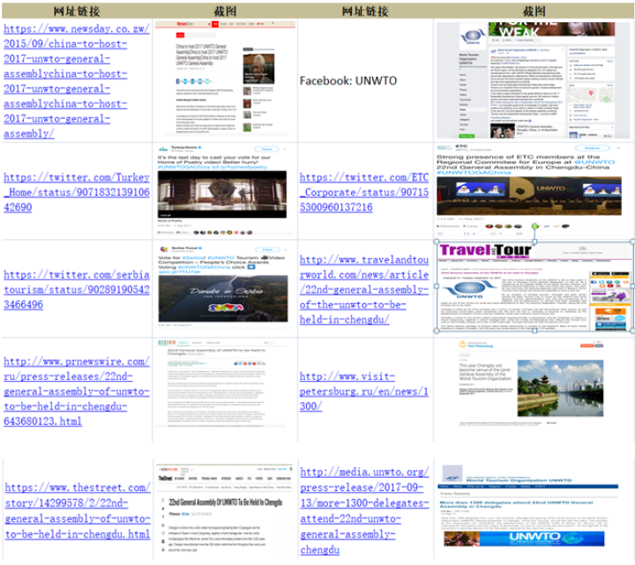
Task: Open the twitter.com/serbiatourism status link
Action: [77, 290]
